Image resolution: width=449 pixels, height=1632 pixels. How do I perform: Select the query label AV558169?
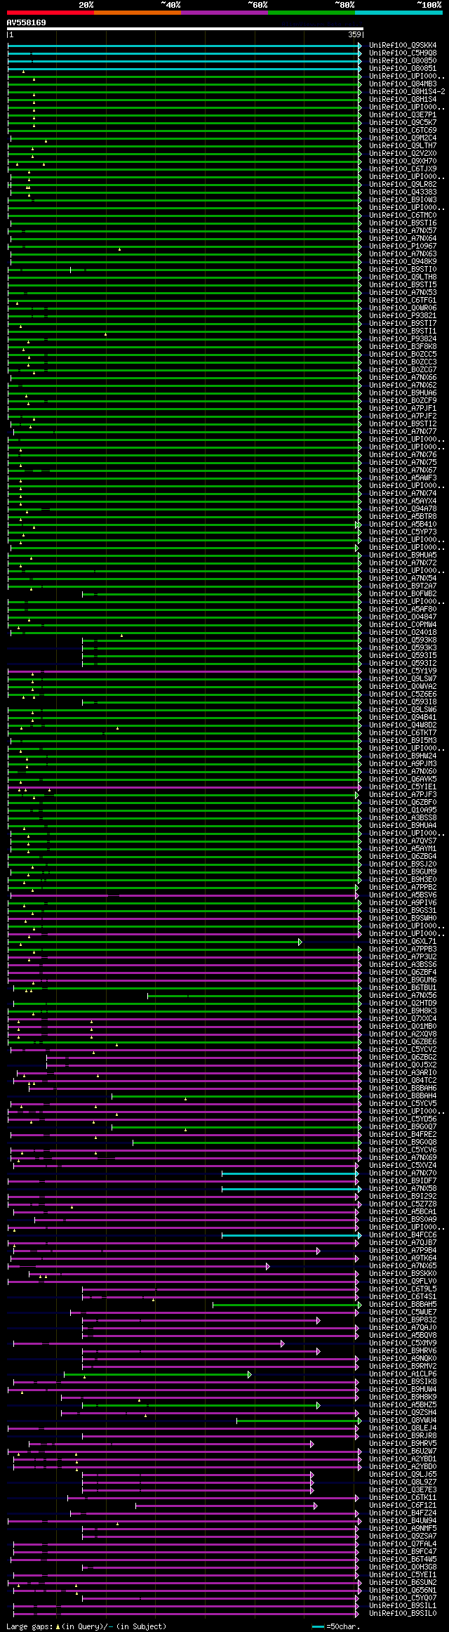(27, 22)
